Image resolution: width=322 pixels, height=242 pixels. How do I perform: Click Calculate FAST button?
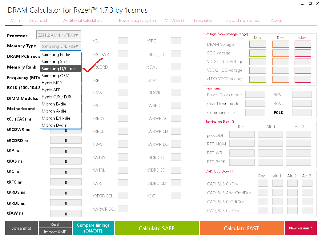(x=242, y=228)
